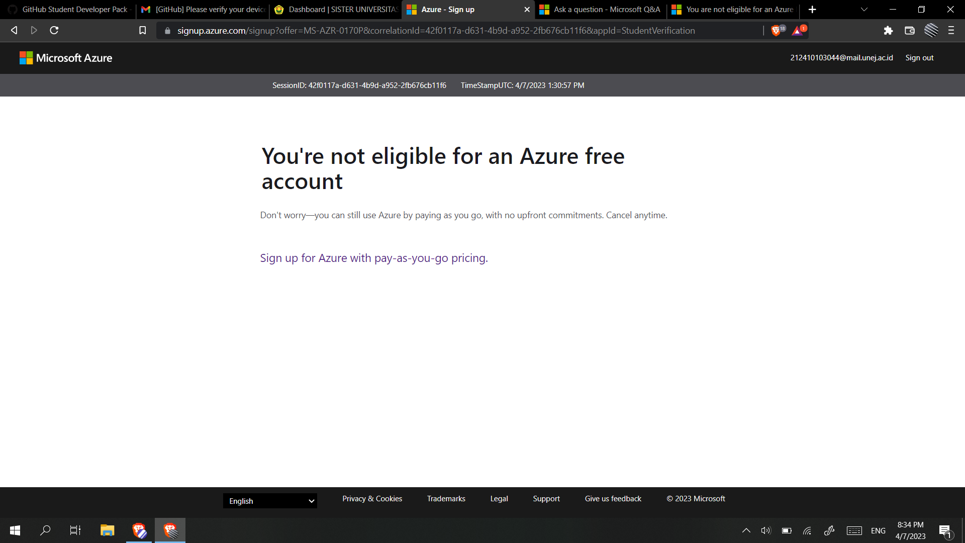Show hidden system tray icons
965x543 pixels.
point(746,530)
